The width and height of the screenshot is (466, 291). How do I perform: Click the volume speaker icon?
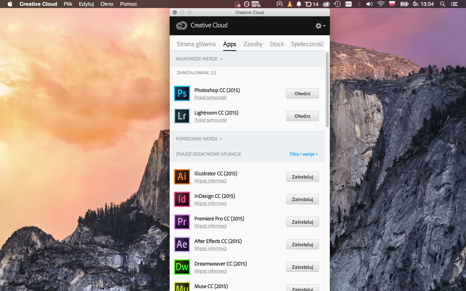tap(370, 4)
